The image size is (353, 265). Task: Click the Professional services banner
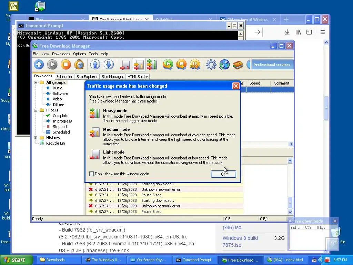(x=272, y=65)
